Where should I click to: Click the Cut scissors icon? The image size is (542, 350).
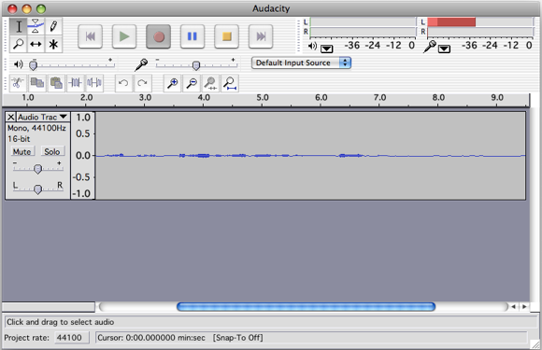18,83
